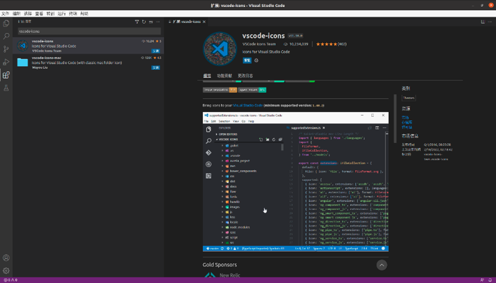Open the Run and Debug view
The width and height of the screenshot is (496, 283).
click(x=6, y=62)
